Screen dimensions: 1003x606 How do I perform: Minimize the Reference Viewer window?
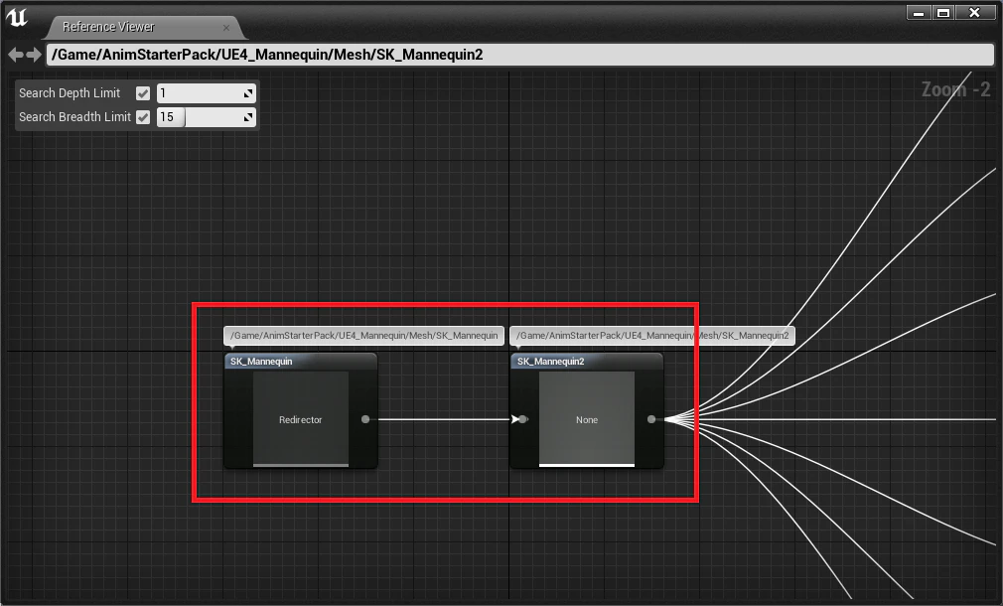918,13
